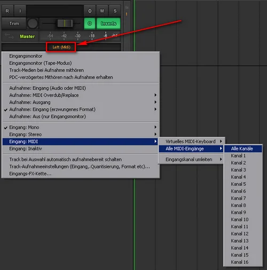Click the Trim automation button
The width and height of the screenshot is (267, 270).
[14, 23]
